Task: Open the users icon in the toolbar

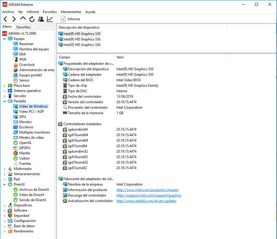Action: (41, 19)
